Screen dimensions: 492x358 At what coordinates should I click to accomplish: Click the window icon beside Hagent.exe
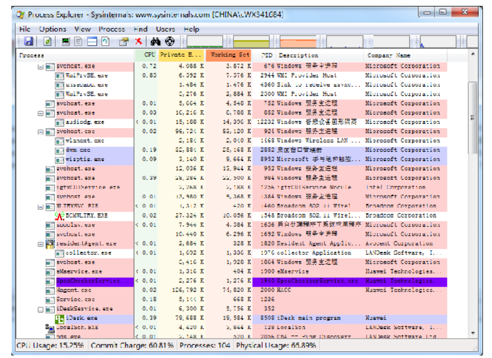50,291
